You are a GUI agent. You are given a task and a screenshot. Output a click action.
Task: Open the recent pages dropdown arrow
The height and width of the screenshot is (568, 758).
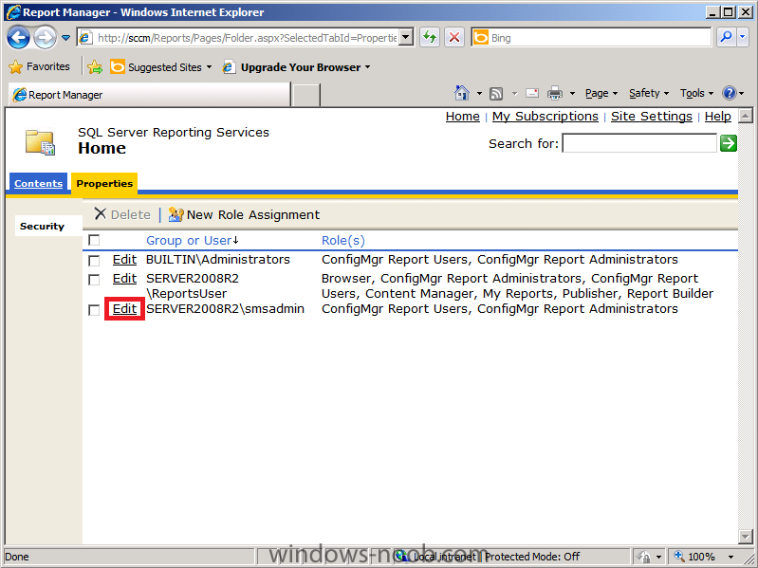coord(65,38)
